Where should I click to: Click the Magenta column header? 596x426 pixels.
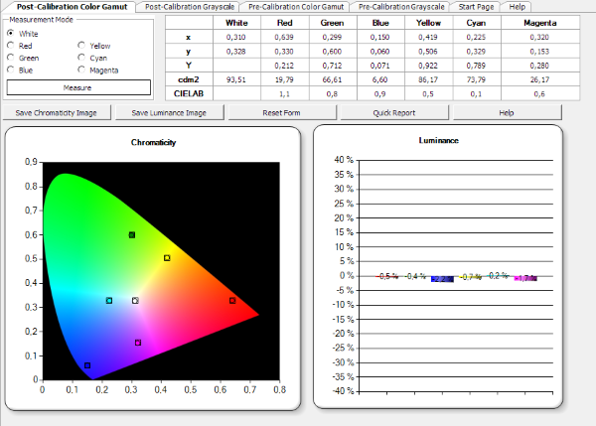[539, 23]
